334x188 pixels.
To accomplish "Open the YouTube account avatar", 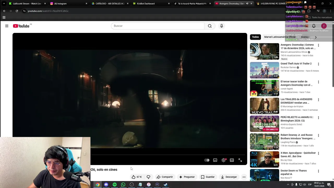I will coord(324,26).
